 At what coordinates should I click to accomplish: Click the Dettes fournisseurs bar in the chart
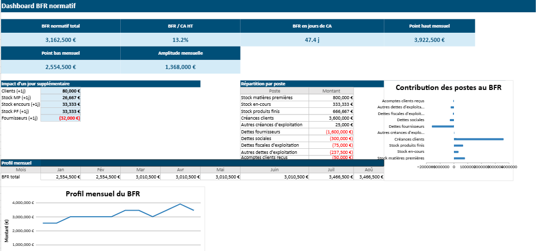point(443,126)
